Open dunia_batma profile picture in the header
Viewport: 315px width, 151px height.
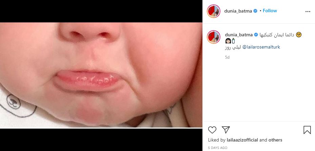point(214,11)
